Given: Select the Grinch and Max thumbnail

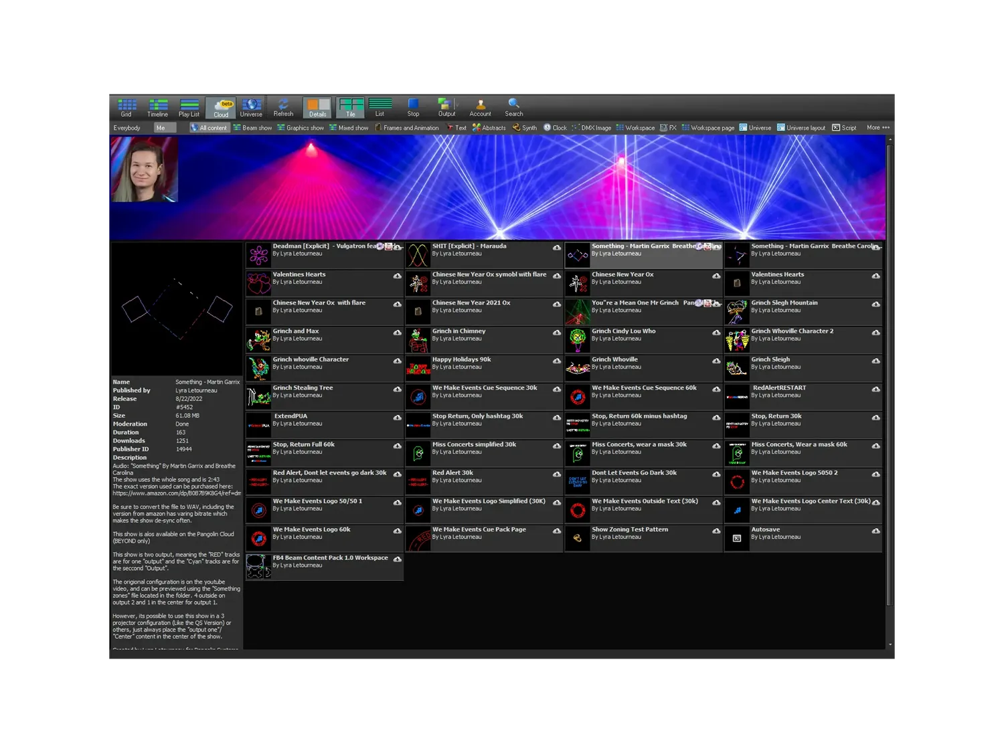Looking at the screenshot, I should (258, 340).
